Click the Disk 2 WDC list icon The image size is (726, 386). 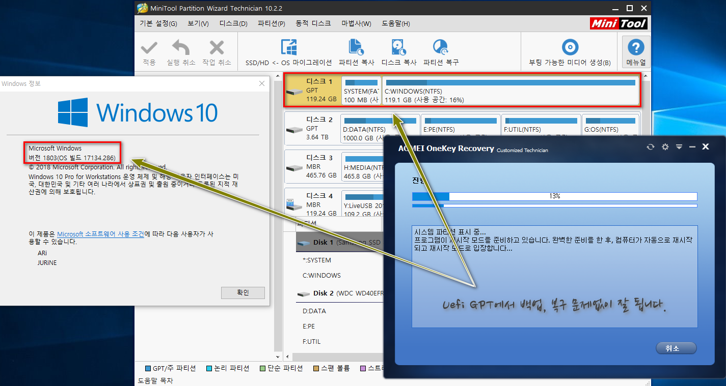coord(304,294)
